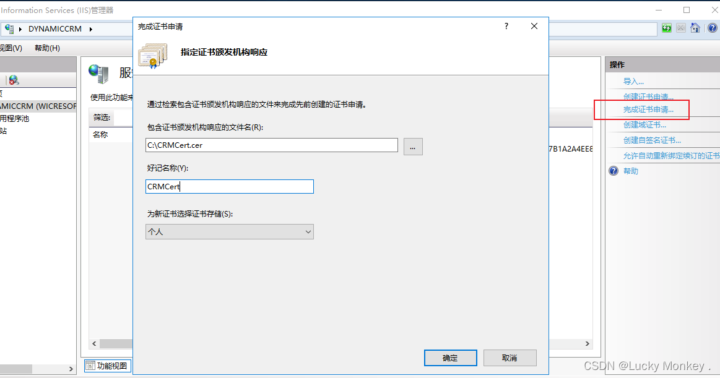Image resolution: width=720 pixels, height=378 pixels.
Task: Click the ... browse button for the certificate file
Action: 412,146
